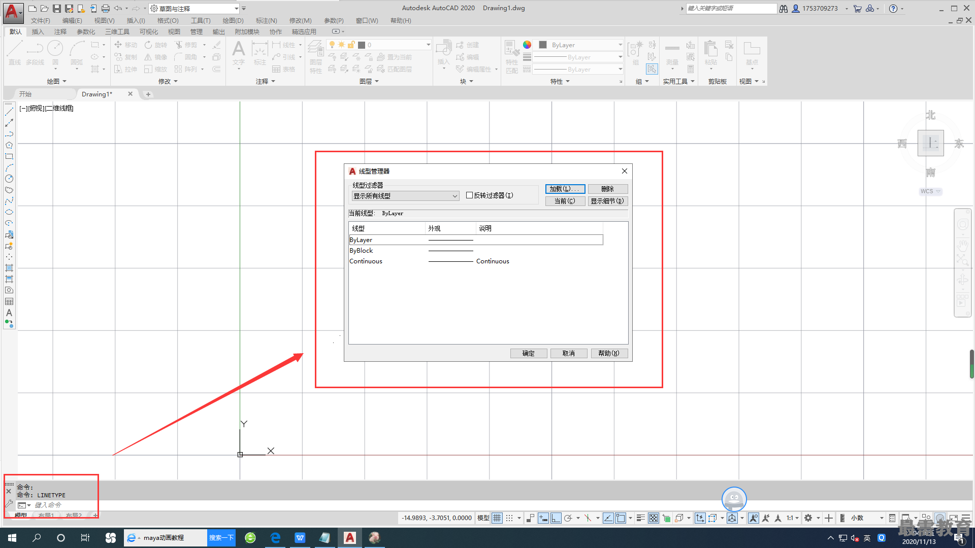The image size is (975, 548).
Task: Toggle snap mode dots in status bar
Action: (509, 518)
